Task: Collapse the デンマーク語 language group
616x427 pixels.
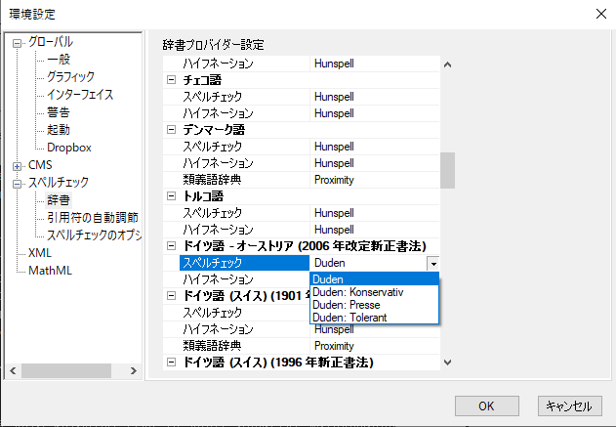Action: pos(172,130)
